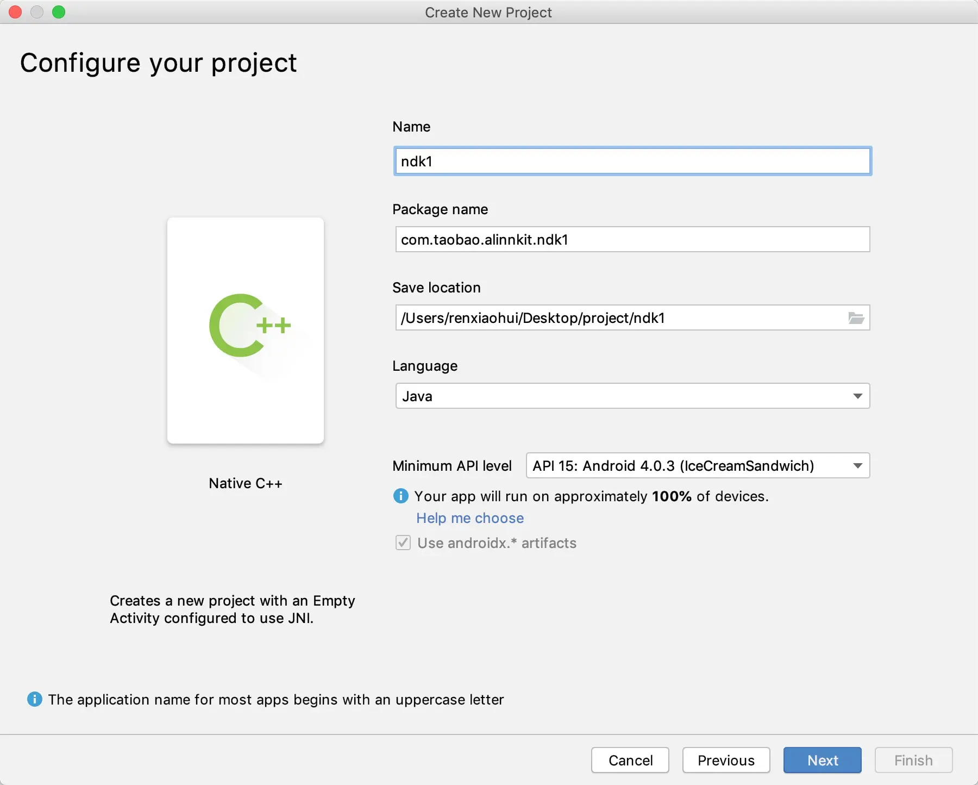Close the dialog with the red window button

pyautogui.click(x=15, y=12)
